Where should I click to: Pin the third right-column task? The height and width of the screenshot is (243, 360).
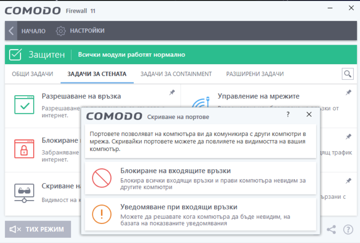click(349, 181)
